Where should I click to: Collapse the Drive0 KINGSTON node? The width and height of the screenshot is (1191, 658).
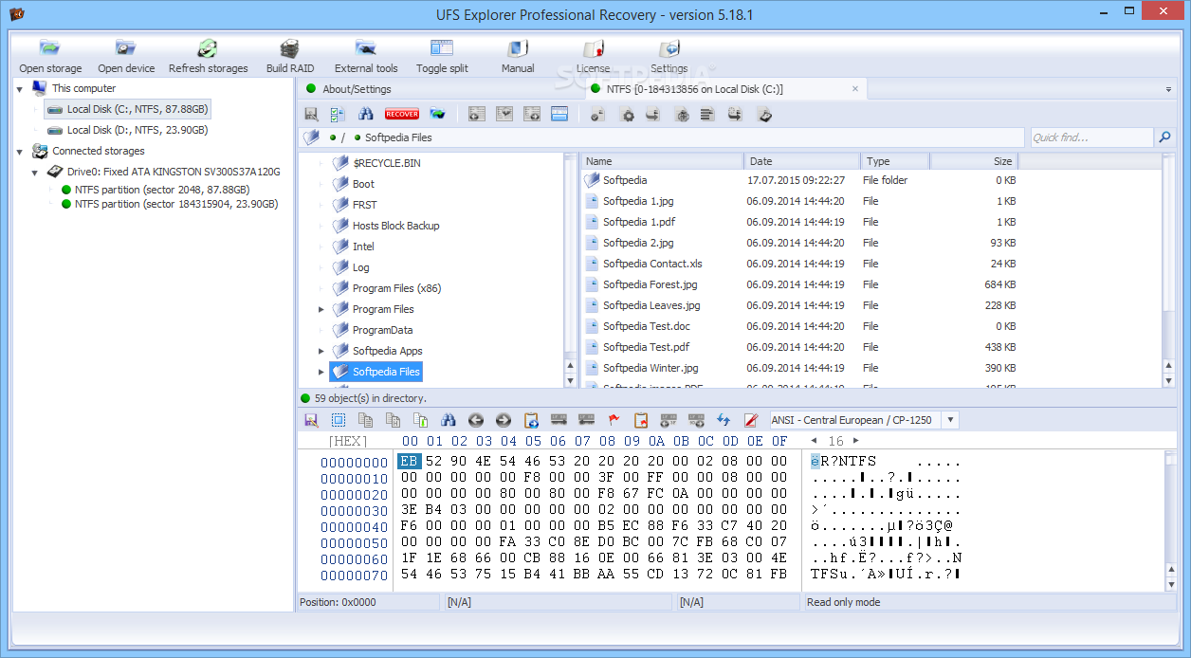point(35,173)
